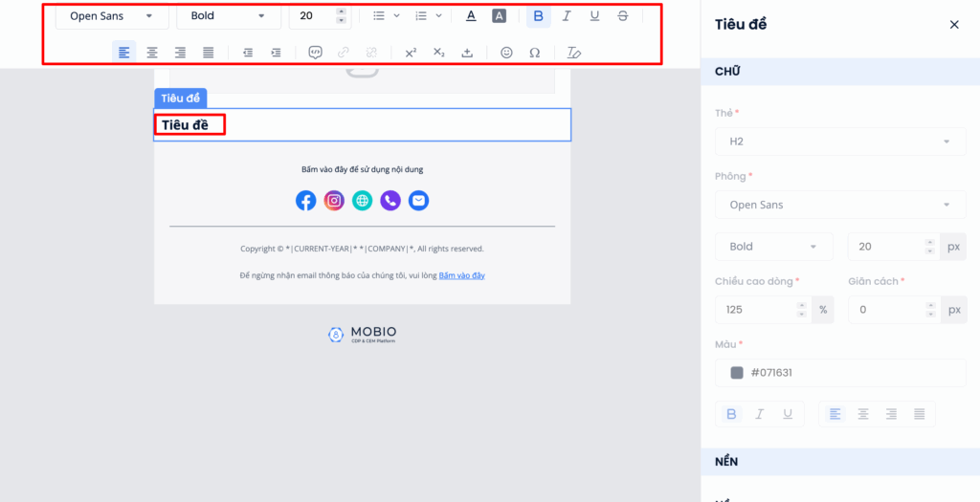Click the purple phone icon

coord(390,201)
